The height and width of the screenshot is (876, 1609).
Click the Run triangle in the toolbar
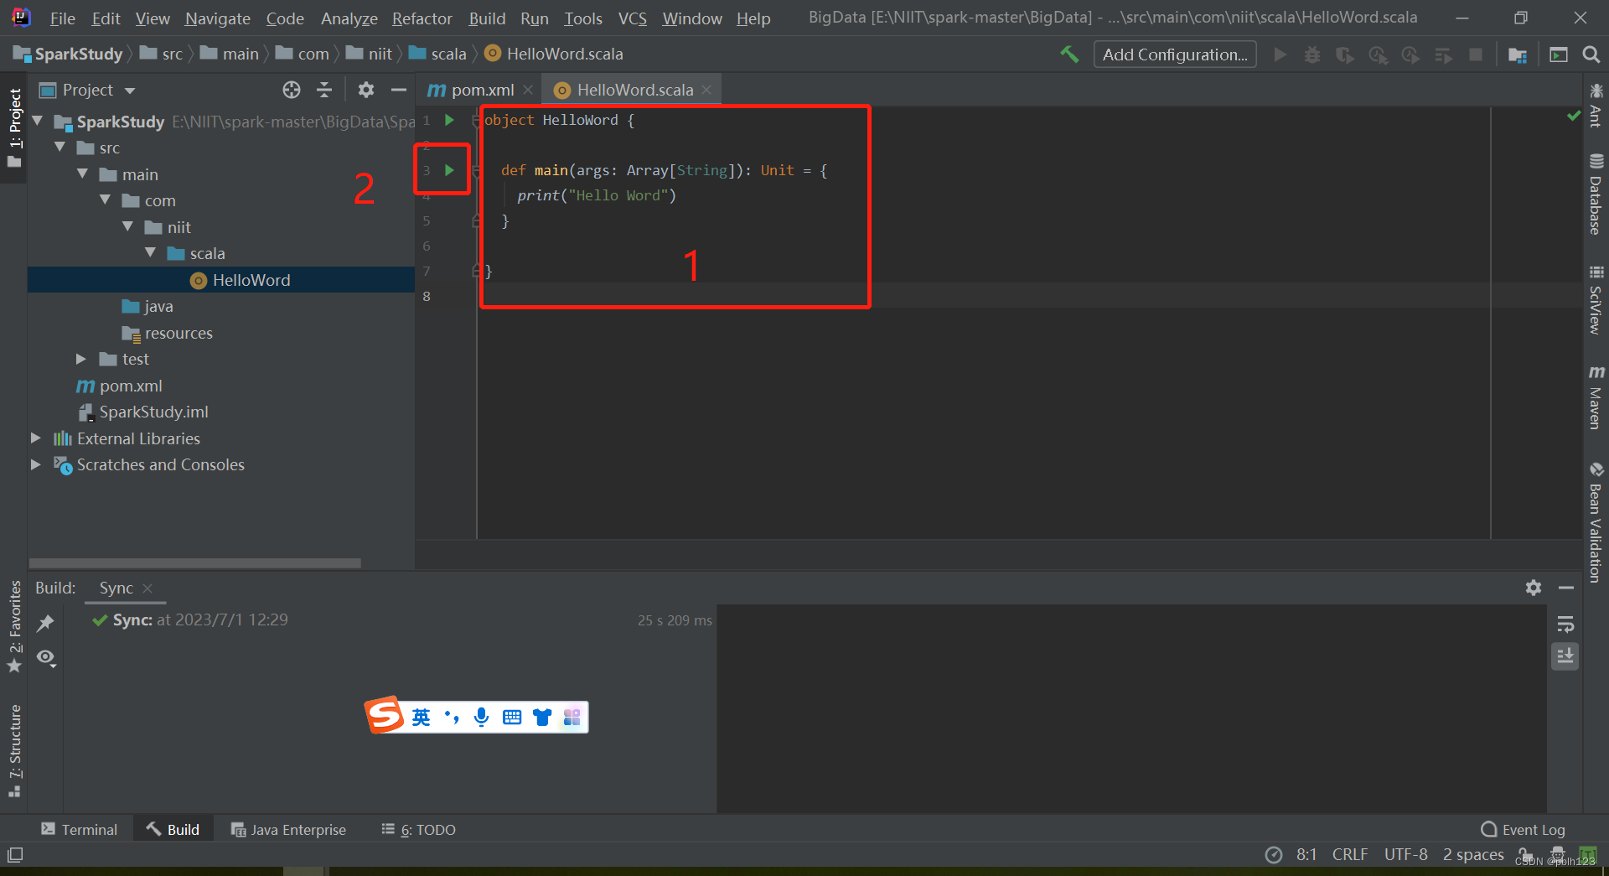pos(1280,54)
